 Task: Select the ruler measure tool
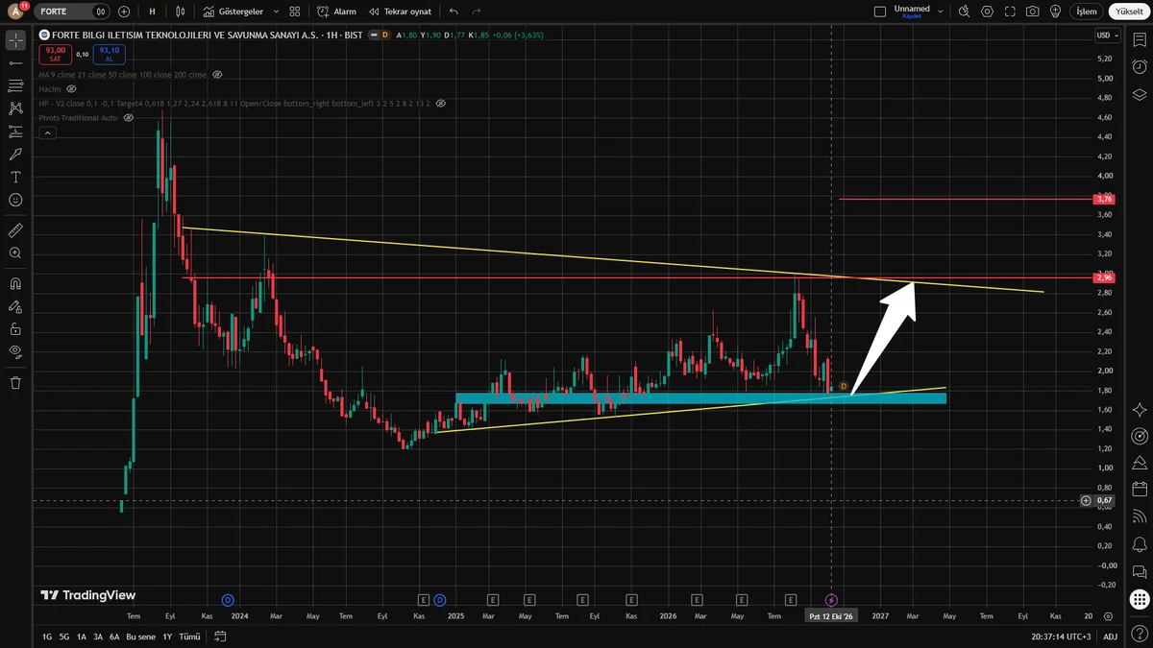click(15, 230)
